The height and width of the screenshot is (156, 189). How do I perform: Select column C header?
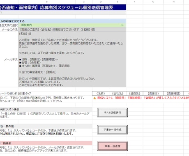(x=84, y=2)
